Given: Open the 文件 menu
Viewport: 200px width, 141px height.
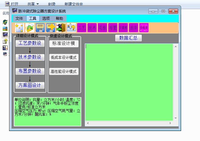Looking at the screenshot, I should (19, 19).
